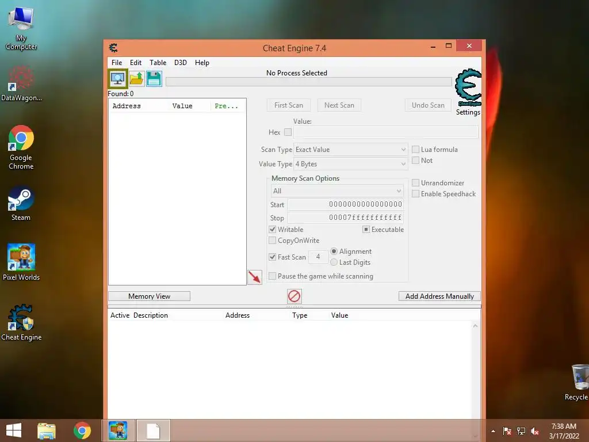
Task: Uncheck the Writable checkbox
Action: point(272,229)
